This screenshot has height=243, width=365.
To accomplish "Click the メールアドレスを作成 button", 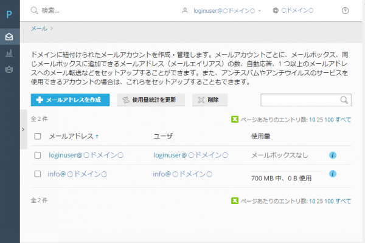I will [x=70, y=100].
